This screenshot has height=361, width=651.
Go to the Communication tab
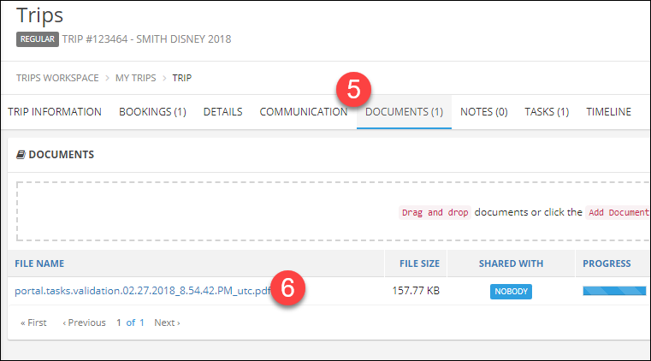pos(303,112)
